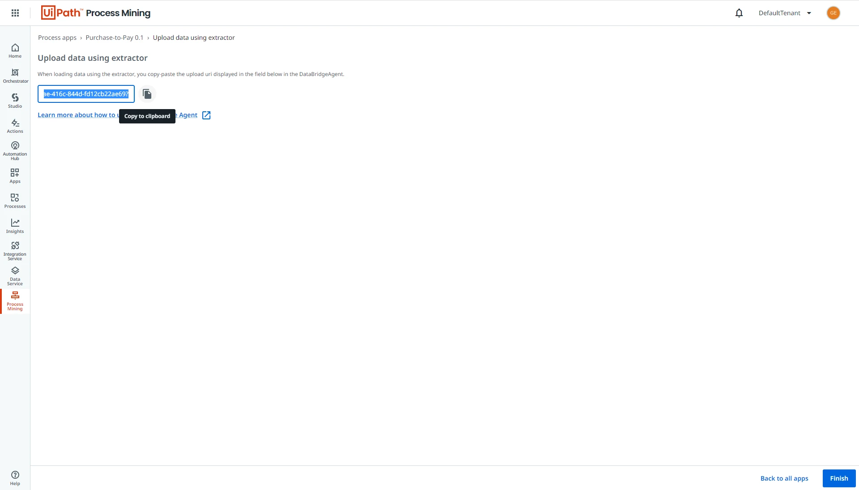
Task: Click the Upload data using extractor heading
Action: point(93,58)
